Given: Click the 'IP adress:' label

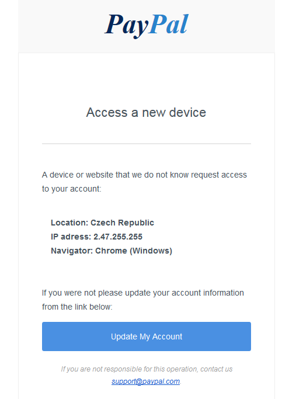Looking at the screenshot, I should click(71, 237).
